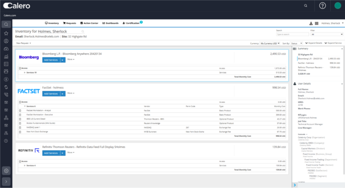Click the Bloomberg logo
This screenshot has width=345, height=188.
coord(29,57)
